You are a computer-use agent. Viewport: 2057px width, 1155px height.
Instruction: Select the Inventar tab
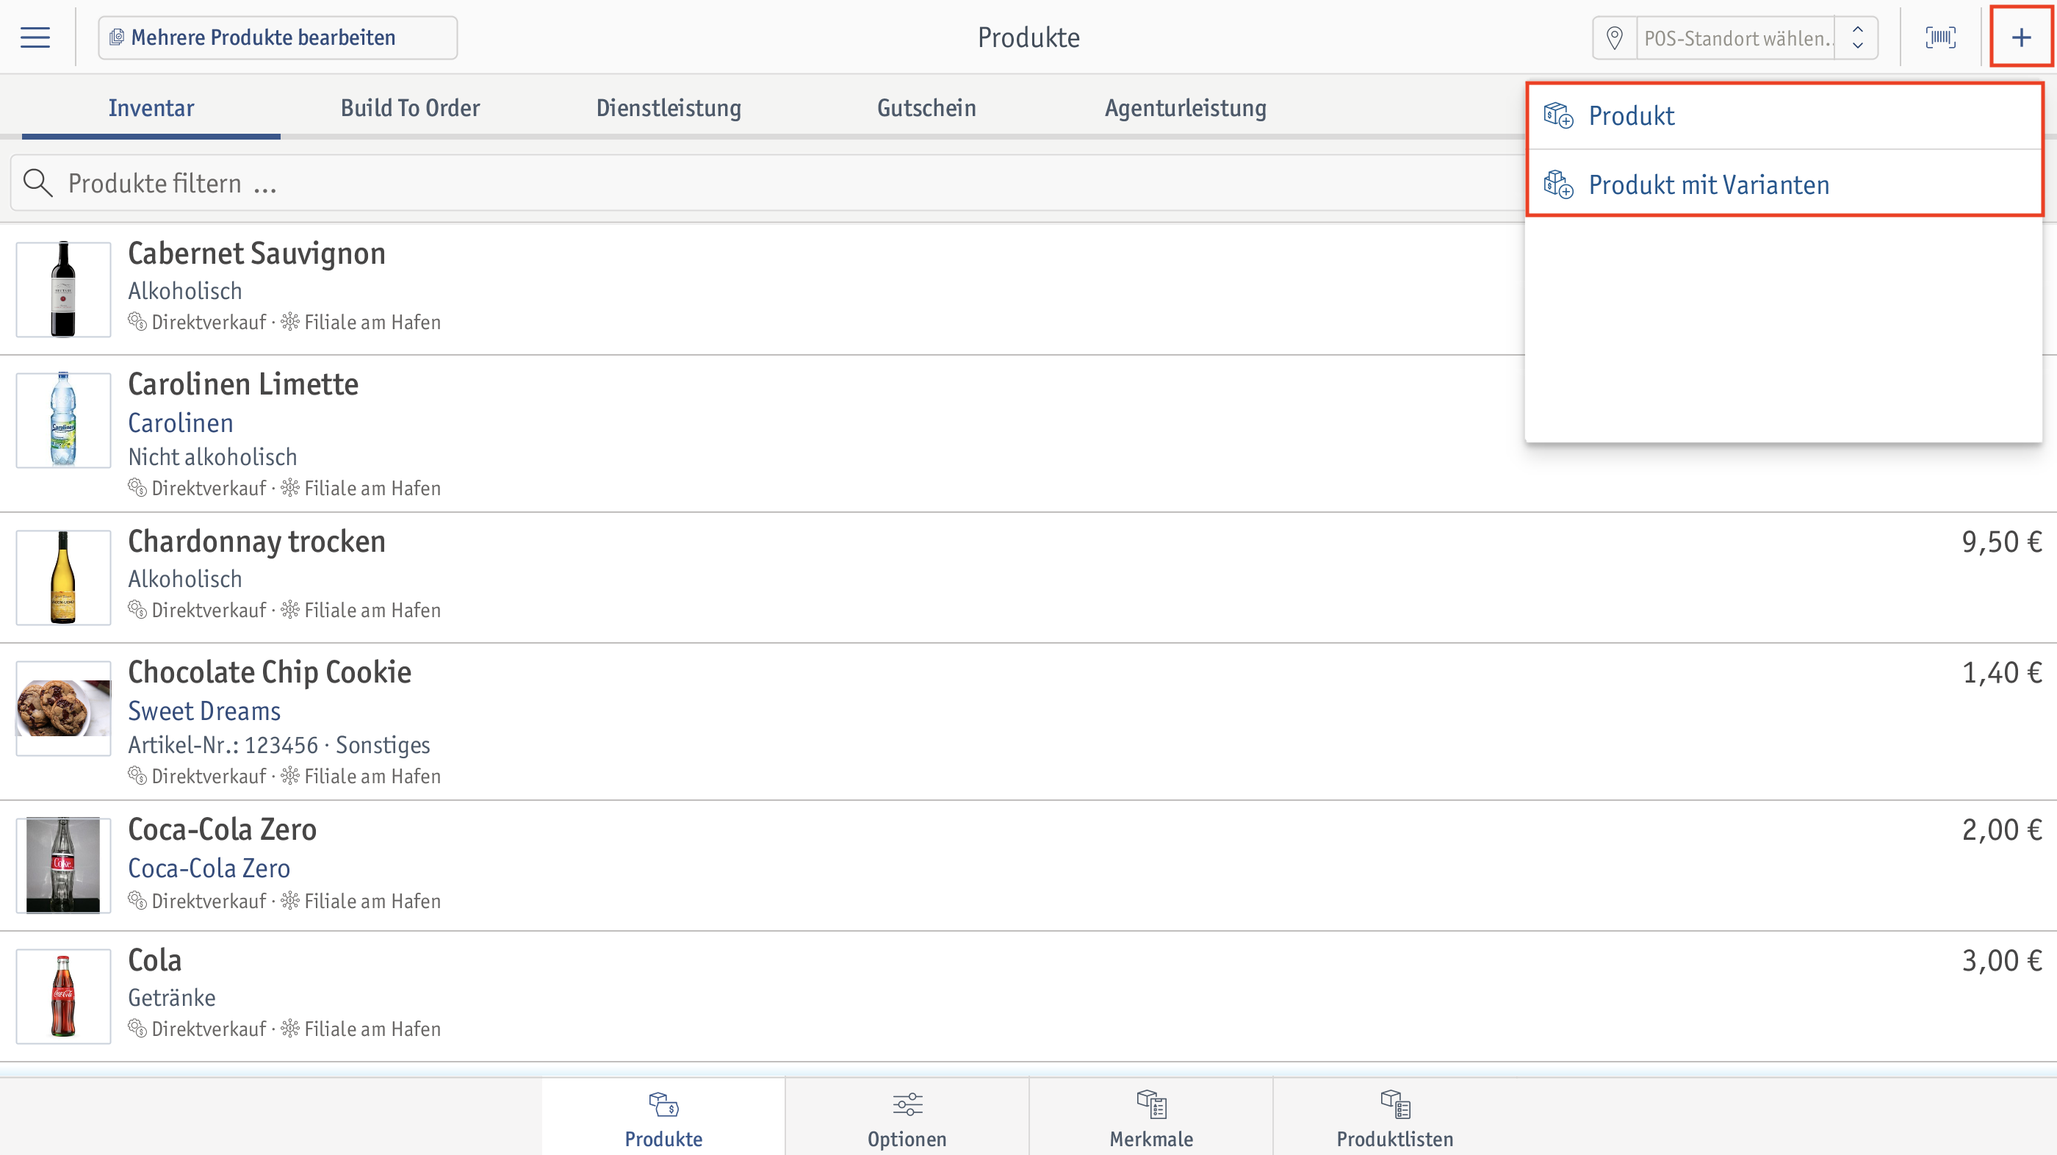151,106
